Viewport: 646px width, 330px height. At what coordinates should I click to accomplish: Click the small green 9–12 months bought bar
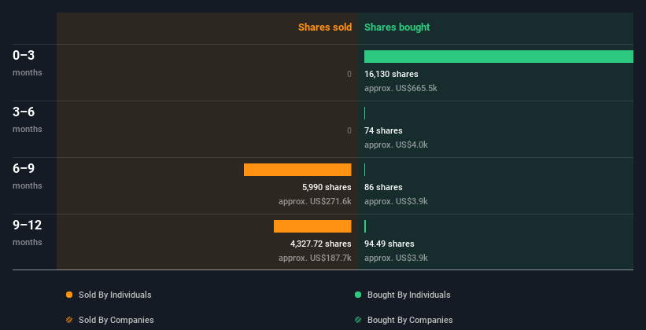click(365, 226)
